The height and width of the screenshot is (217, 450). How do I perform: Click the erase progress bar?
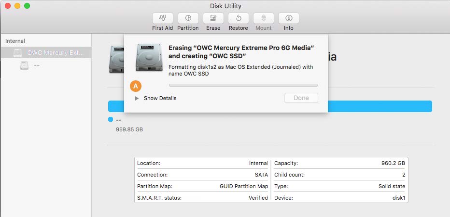pos(243,85)
